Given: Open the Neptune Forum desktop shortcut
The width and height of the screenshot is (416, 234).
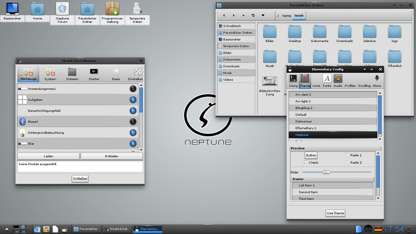Looking at the screenshot, I should pyautogui.click(x=62, y=9).
